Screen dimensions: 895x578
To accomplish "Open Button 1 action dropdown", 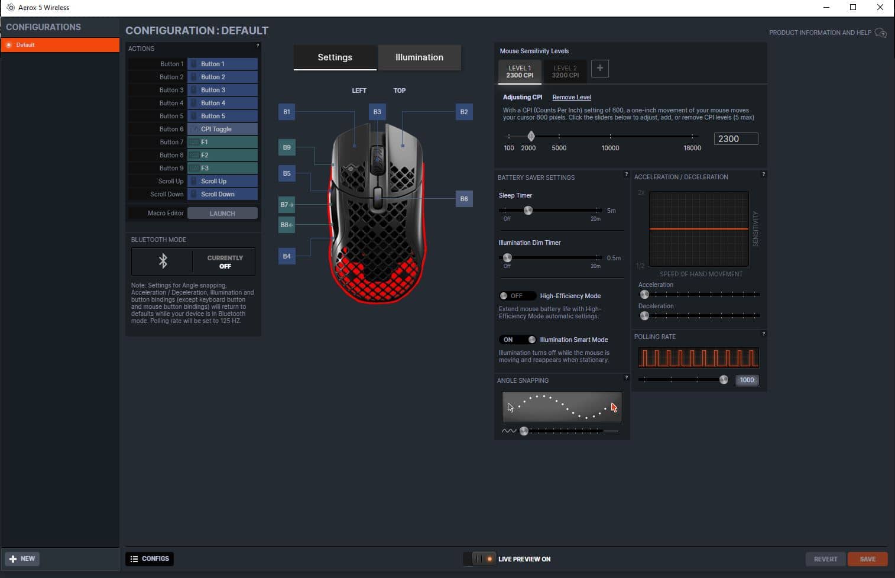I will coord(222,64).
